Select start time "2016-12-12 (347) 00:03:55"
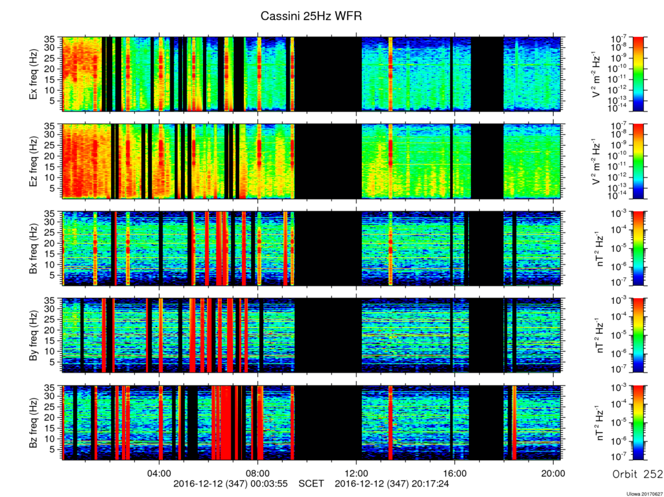Image resolution: width=664 pixels, height=497 pixels. click(x=230, y=483)
